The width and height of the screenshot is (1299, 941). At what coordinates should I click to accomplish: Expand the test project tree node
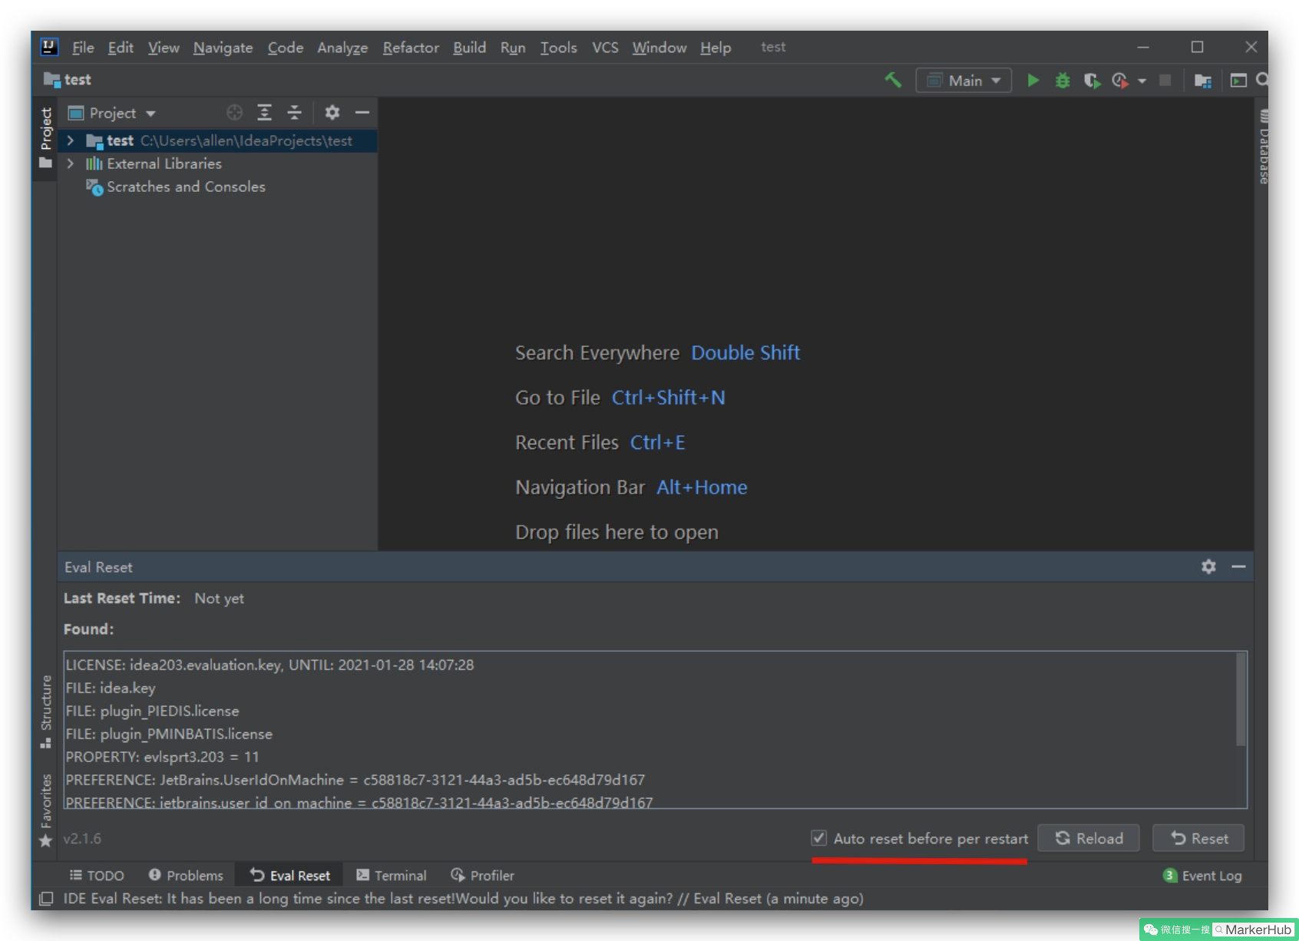click(71, 140)
